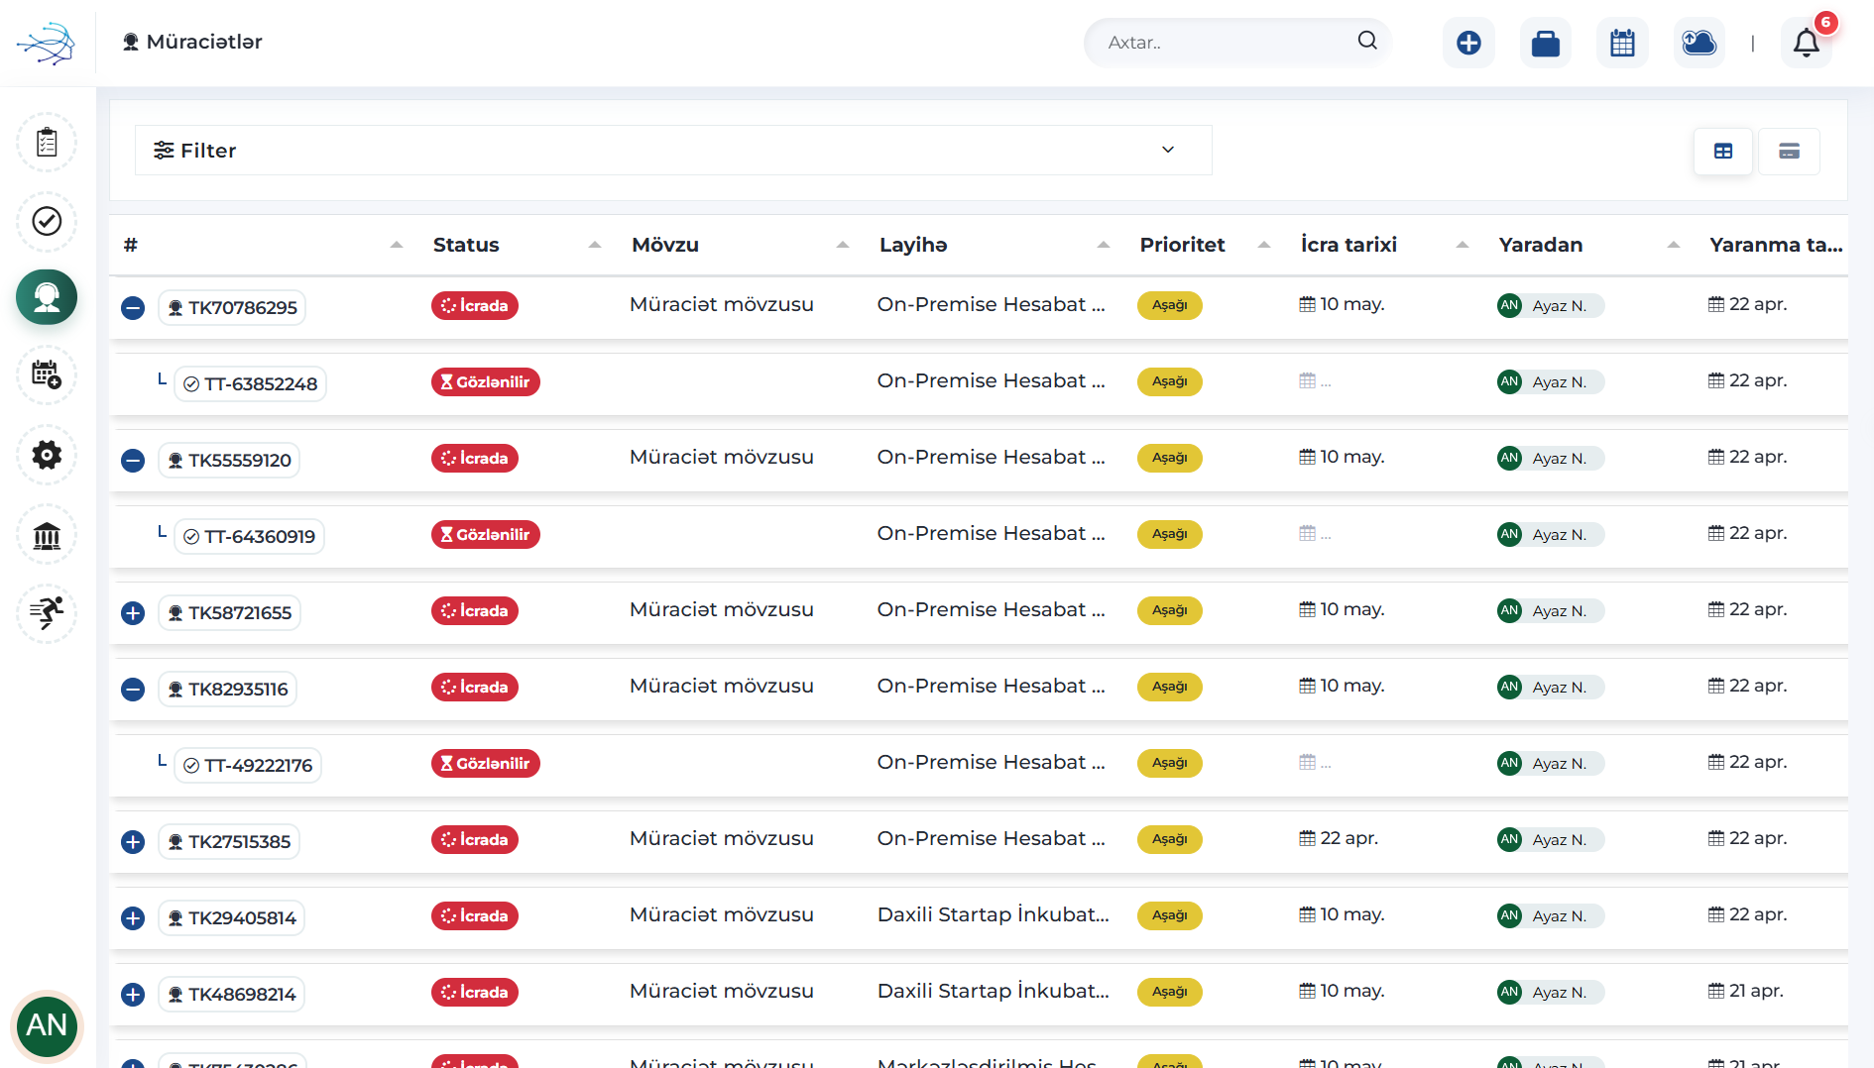Open the running person sidebar icon
The height and width of the screenshot is (1068, 1874).
pos(47,613)
